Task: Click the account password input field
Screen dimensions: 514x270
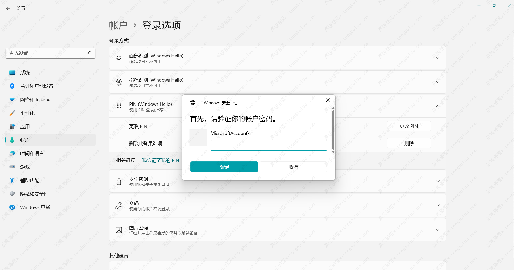Action: (x=268, y=146)
